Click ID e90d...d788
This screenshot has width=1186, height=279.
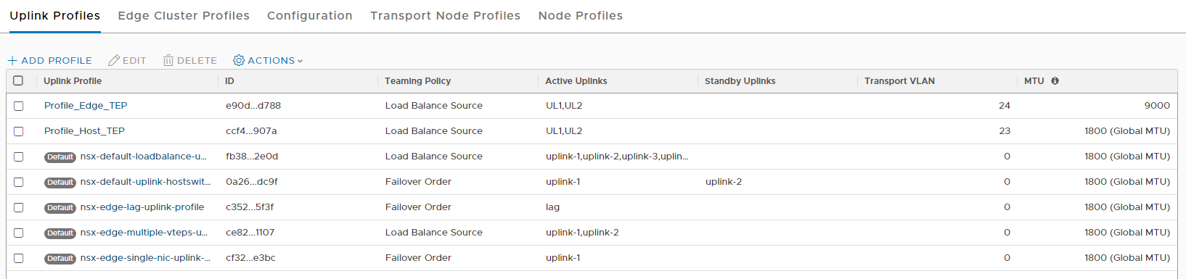[253, 106]
